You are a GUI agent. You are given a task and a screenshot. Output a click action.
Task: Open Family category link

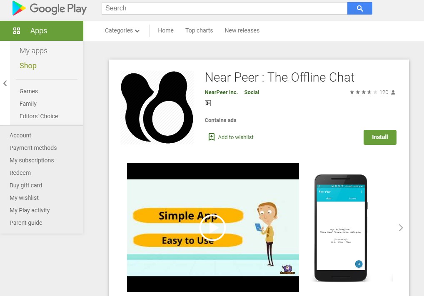point(28,104)
